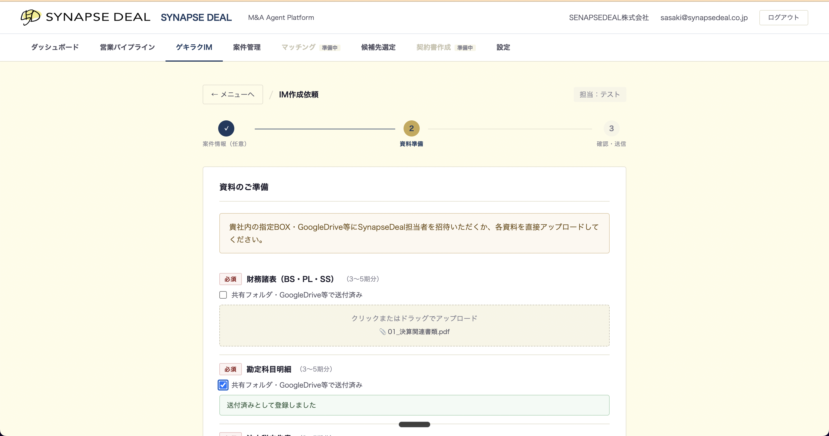Click the 必須 badge beside 財務諸表
This screenshot has height=436, width=829.
230,279
